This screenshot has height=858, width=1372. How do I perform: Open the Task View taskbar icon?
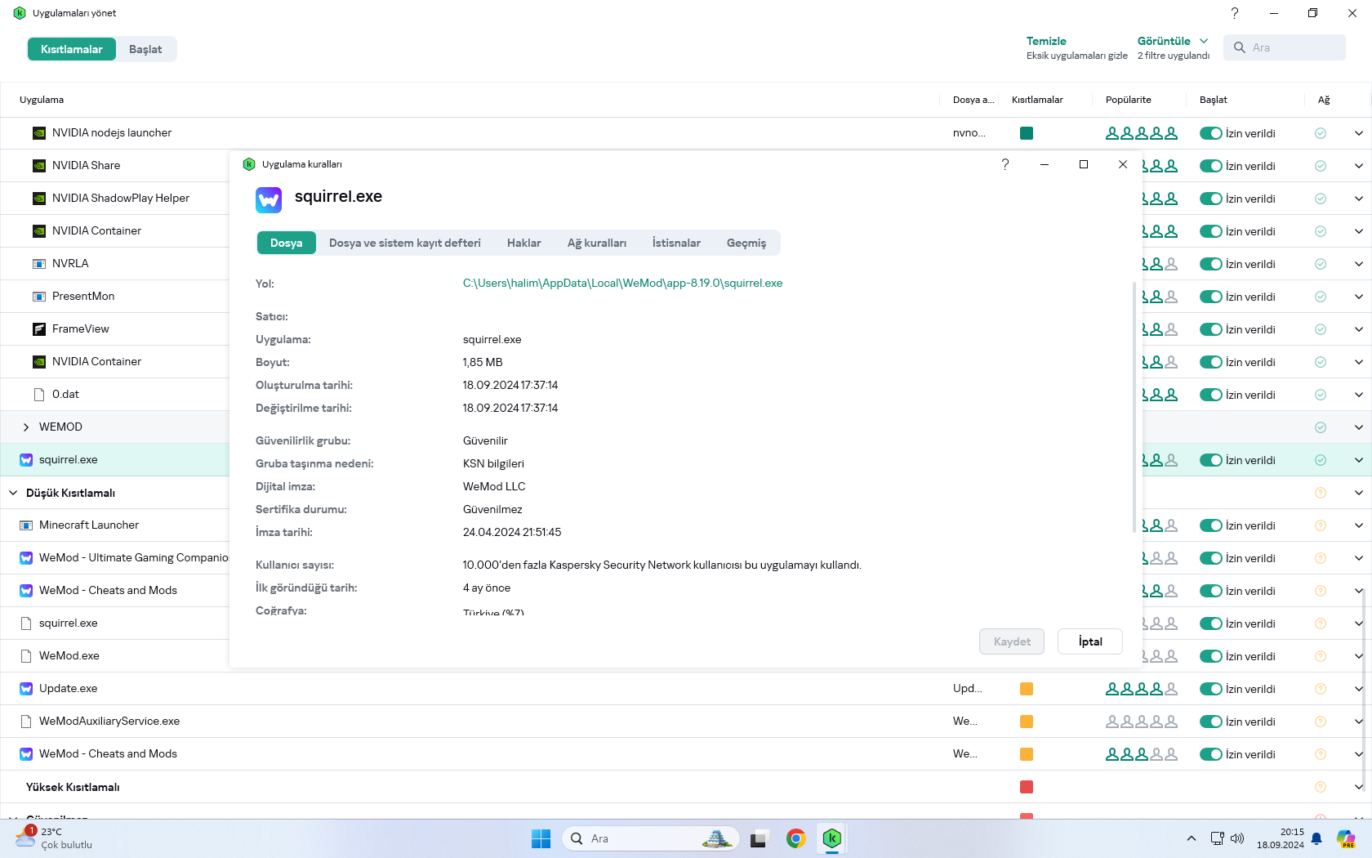click(759, 838)
